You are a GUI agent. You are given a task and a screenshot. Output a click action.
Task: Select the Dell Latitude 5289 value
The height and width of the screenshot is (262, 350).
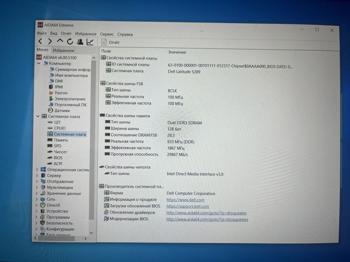pyautogui.click(x=184, y=72)
